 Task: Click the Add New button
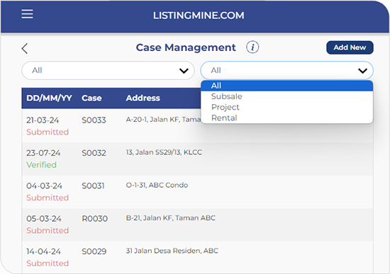(350, 47)
